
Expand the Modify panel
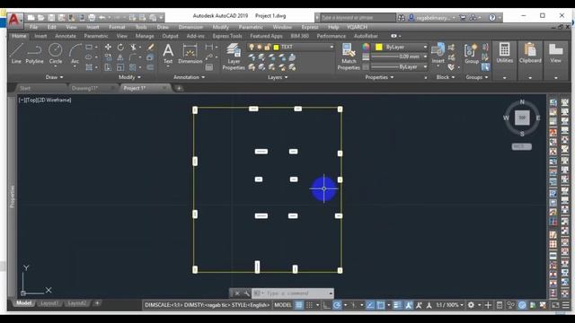tap(129, 77)
